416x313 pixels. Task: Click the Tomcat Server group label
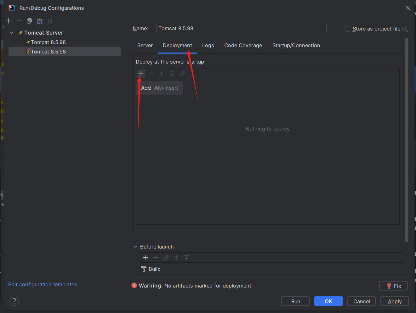click(44, 33)
